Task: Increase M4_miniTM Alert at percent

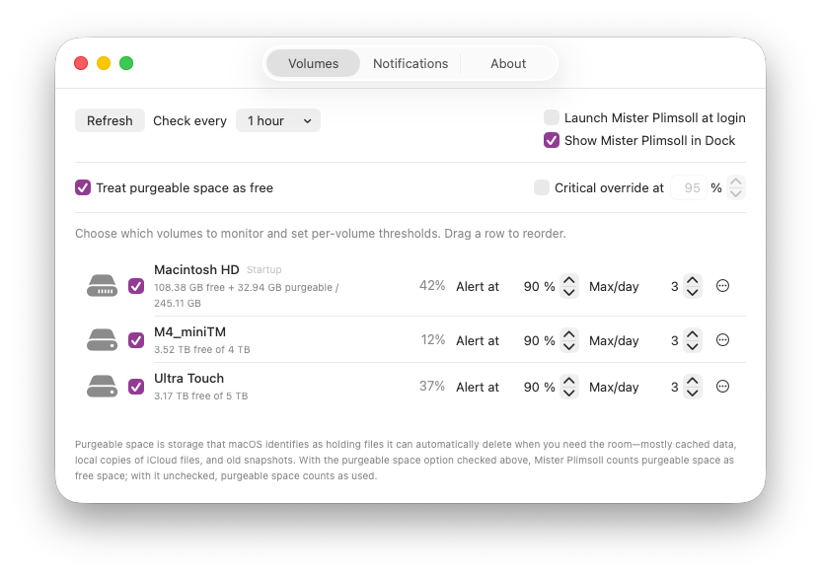Action: point(569,334)
